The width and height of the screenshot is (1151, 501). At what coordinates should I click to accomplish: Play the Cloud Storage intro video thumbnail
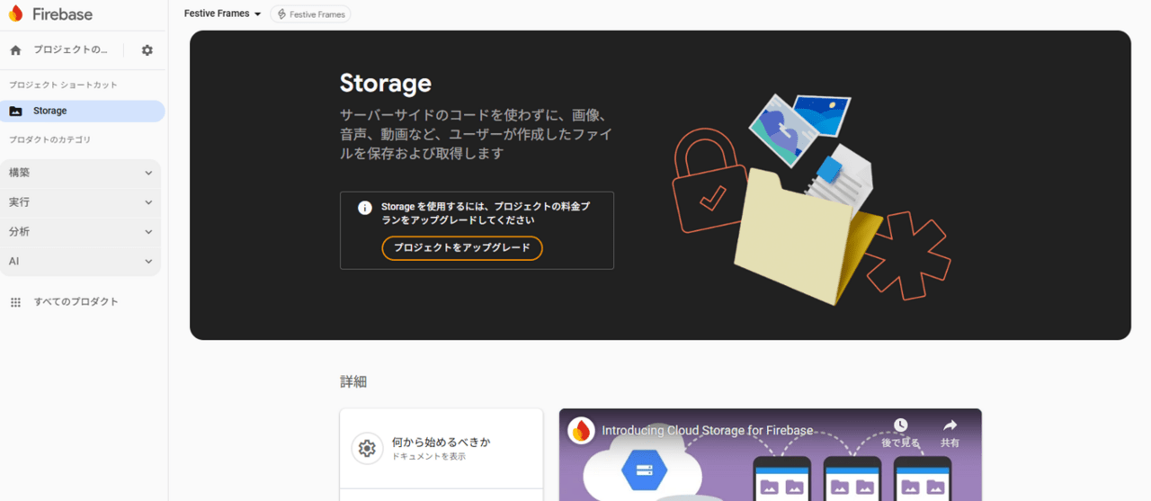click(771, 455)
